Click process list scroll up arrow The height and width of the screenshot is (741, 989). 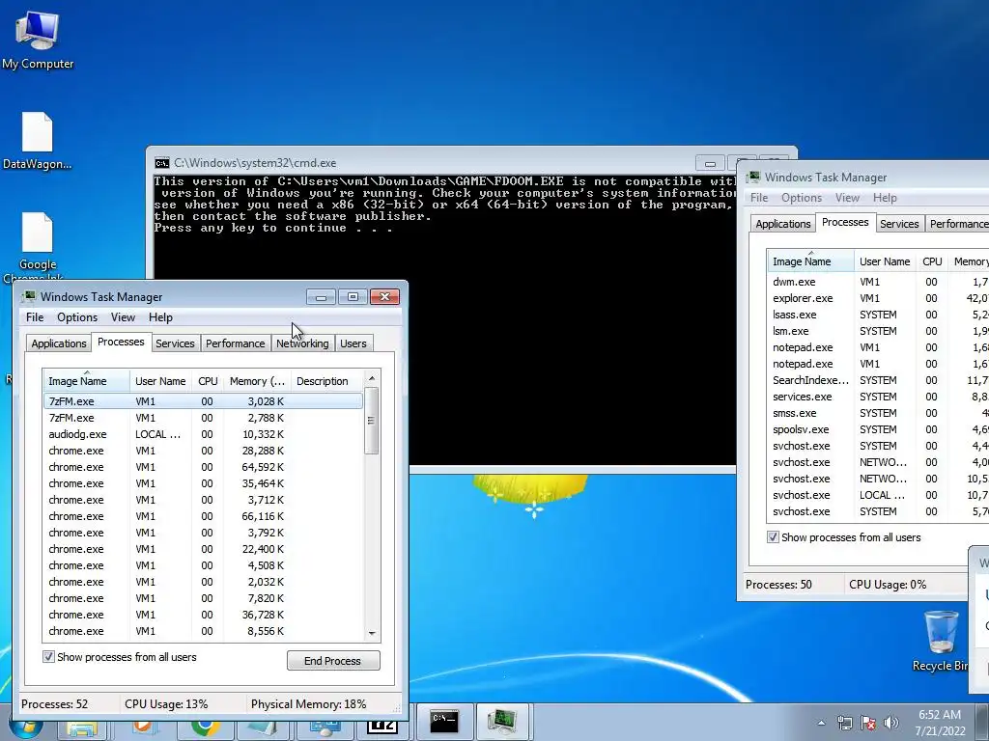pos(372,378)
